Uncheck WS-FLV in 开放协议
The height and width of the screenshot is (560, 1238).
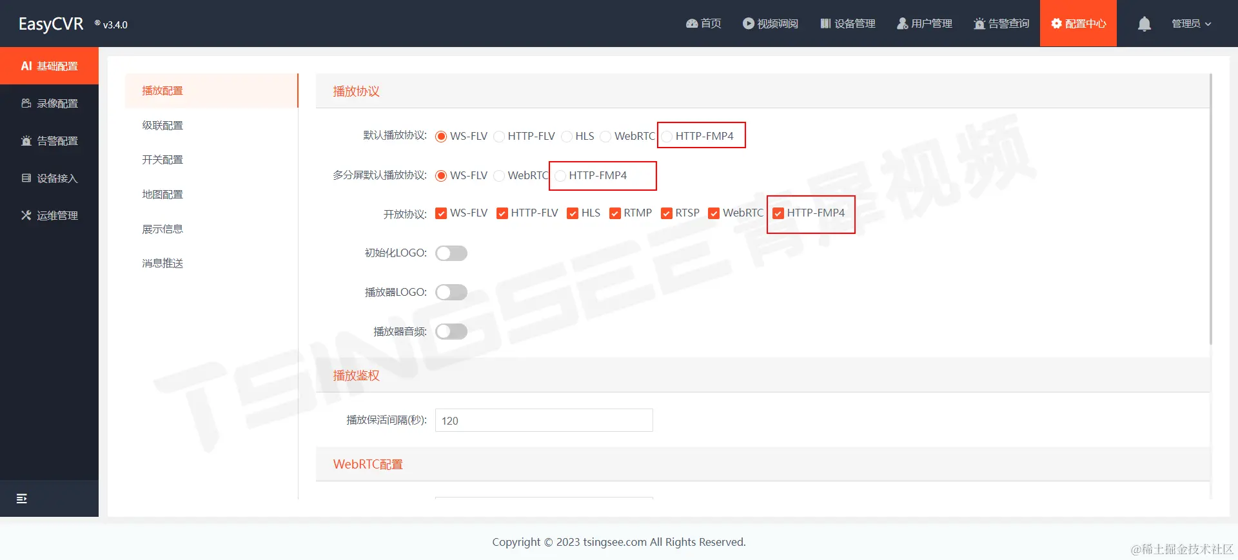tap(441, 213)
